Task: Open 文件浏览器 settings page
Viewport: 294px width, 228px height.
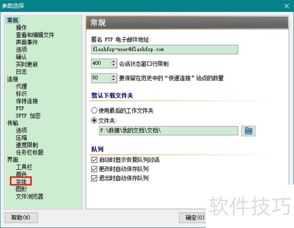Action: [x=29, y=196]
